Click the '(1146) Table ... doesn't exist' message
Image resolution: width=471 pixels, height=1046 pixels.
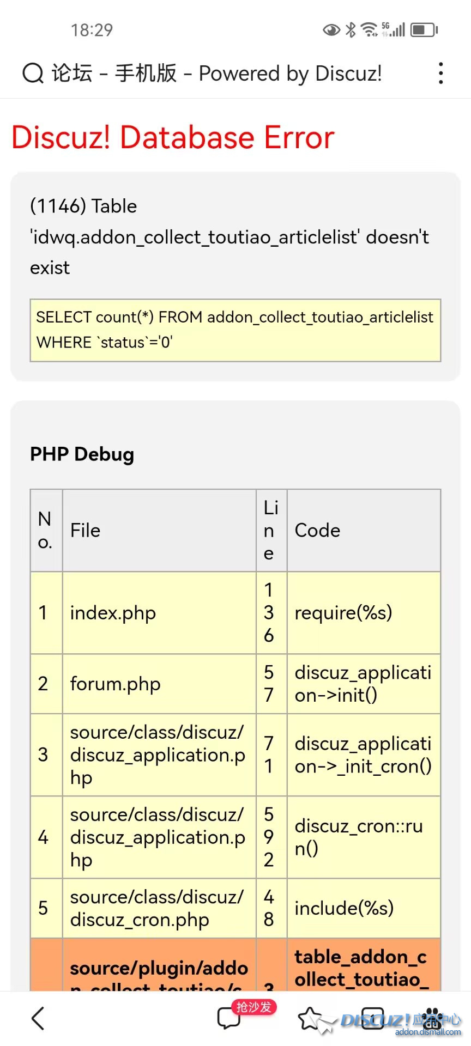pyautogui.click(x=230, y=237)
